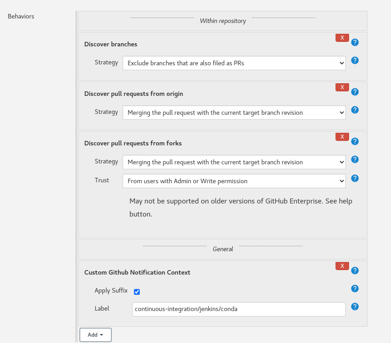The height and width of the screenshot is (343, 391).
Task: Open help for the Trust setting
Action: tap(355, 178)
